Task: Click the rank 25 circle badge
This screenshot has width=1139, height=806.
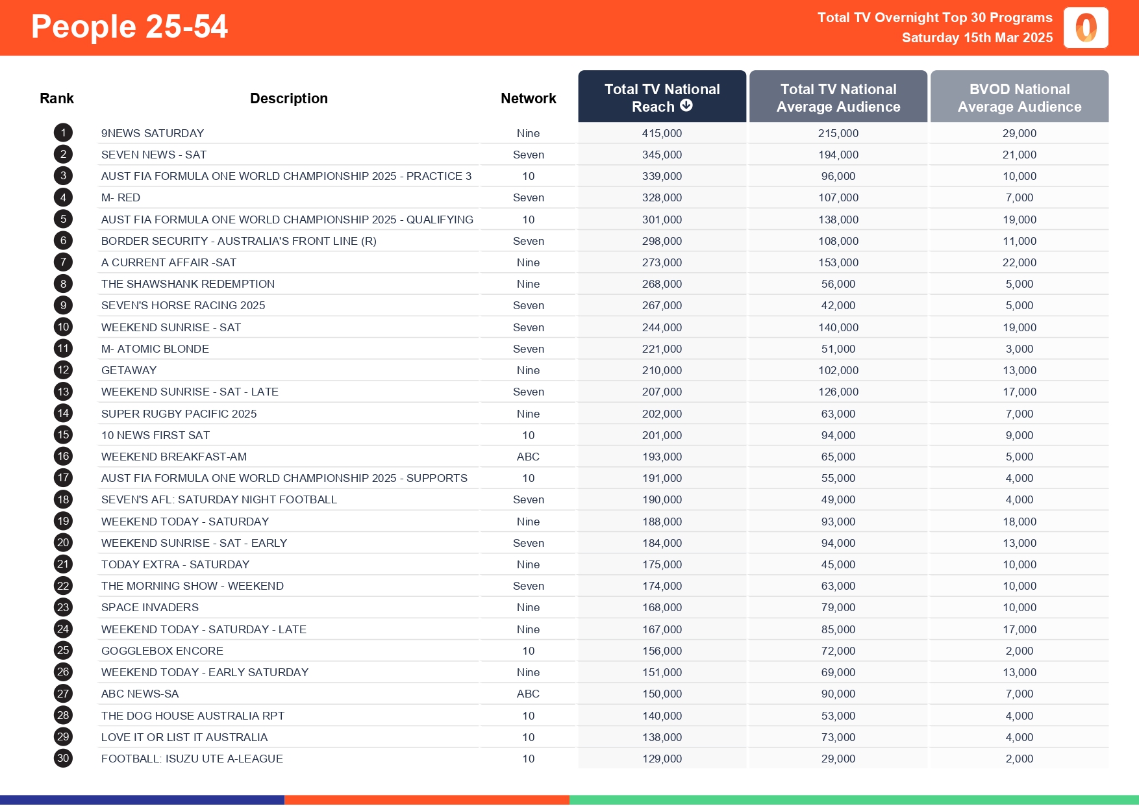Action: click(x=63, y=650)
